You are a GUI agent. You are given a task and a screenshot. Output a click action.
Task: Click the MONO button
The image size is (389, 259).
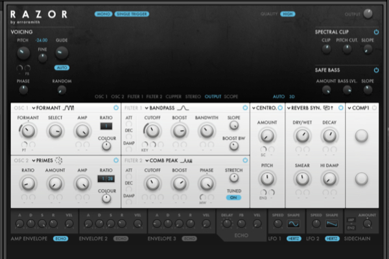(104, 14)
